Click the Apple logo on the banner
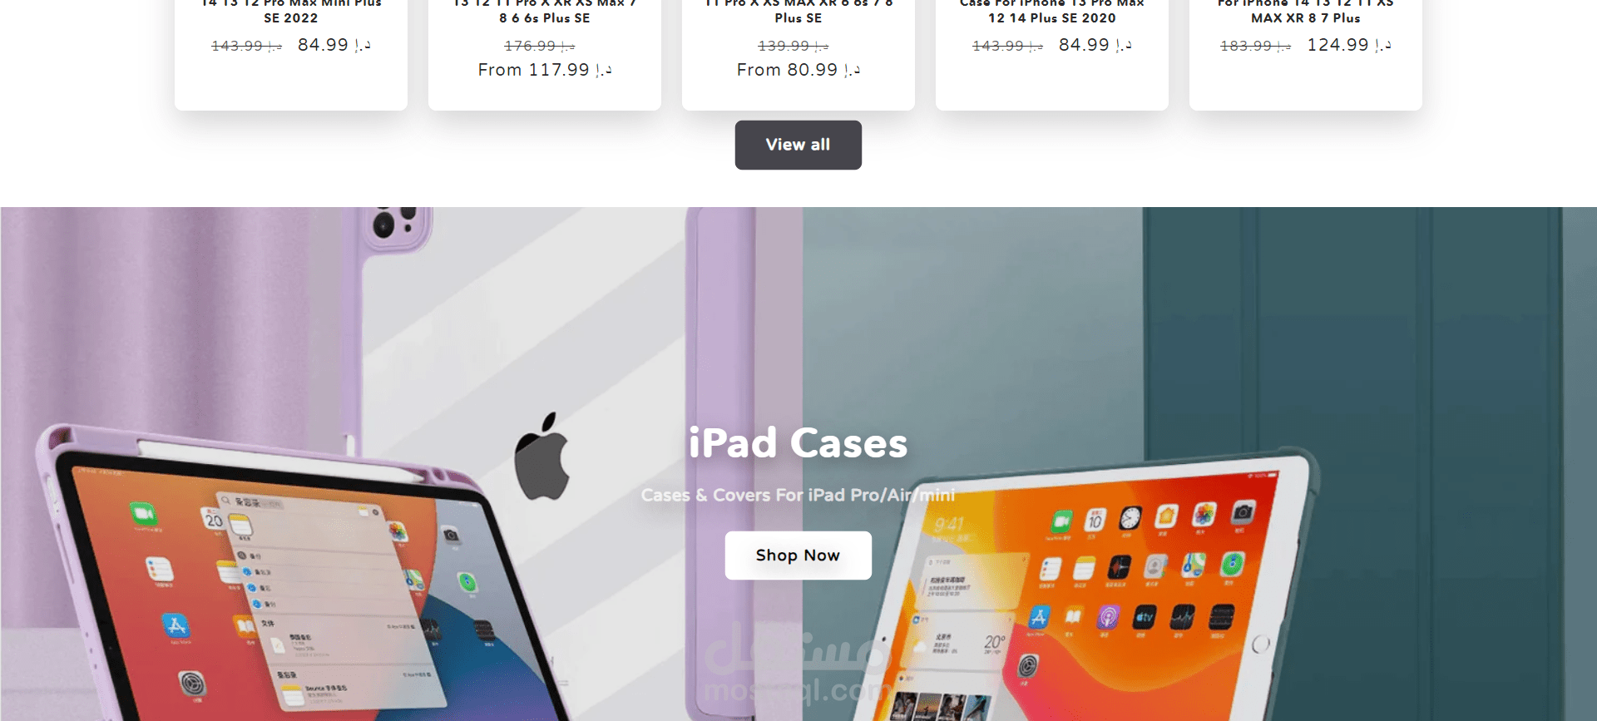The width and height of the screenshot is (1597, 721). [541, 456]
